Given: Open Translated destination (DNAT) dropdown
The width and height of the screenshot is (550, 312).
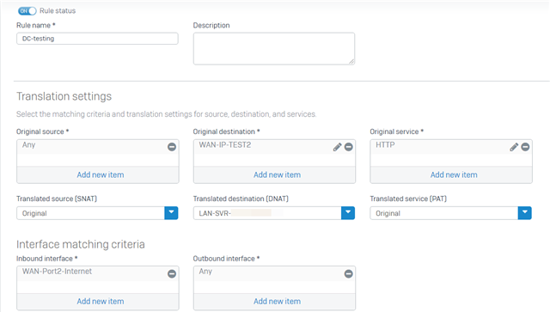Looking at the screenshot, I should [348, 212].
